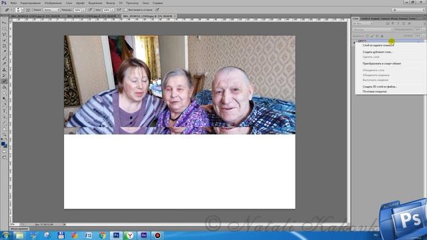
Task: Open the workspace switcher dropdown at top right
Action: click(408, 10)
